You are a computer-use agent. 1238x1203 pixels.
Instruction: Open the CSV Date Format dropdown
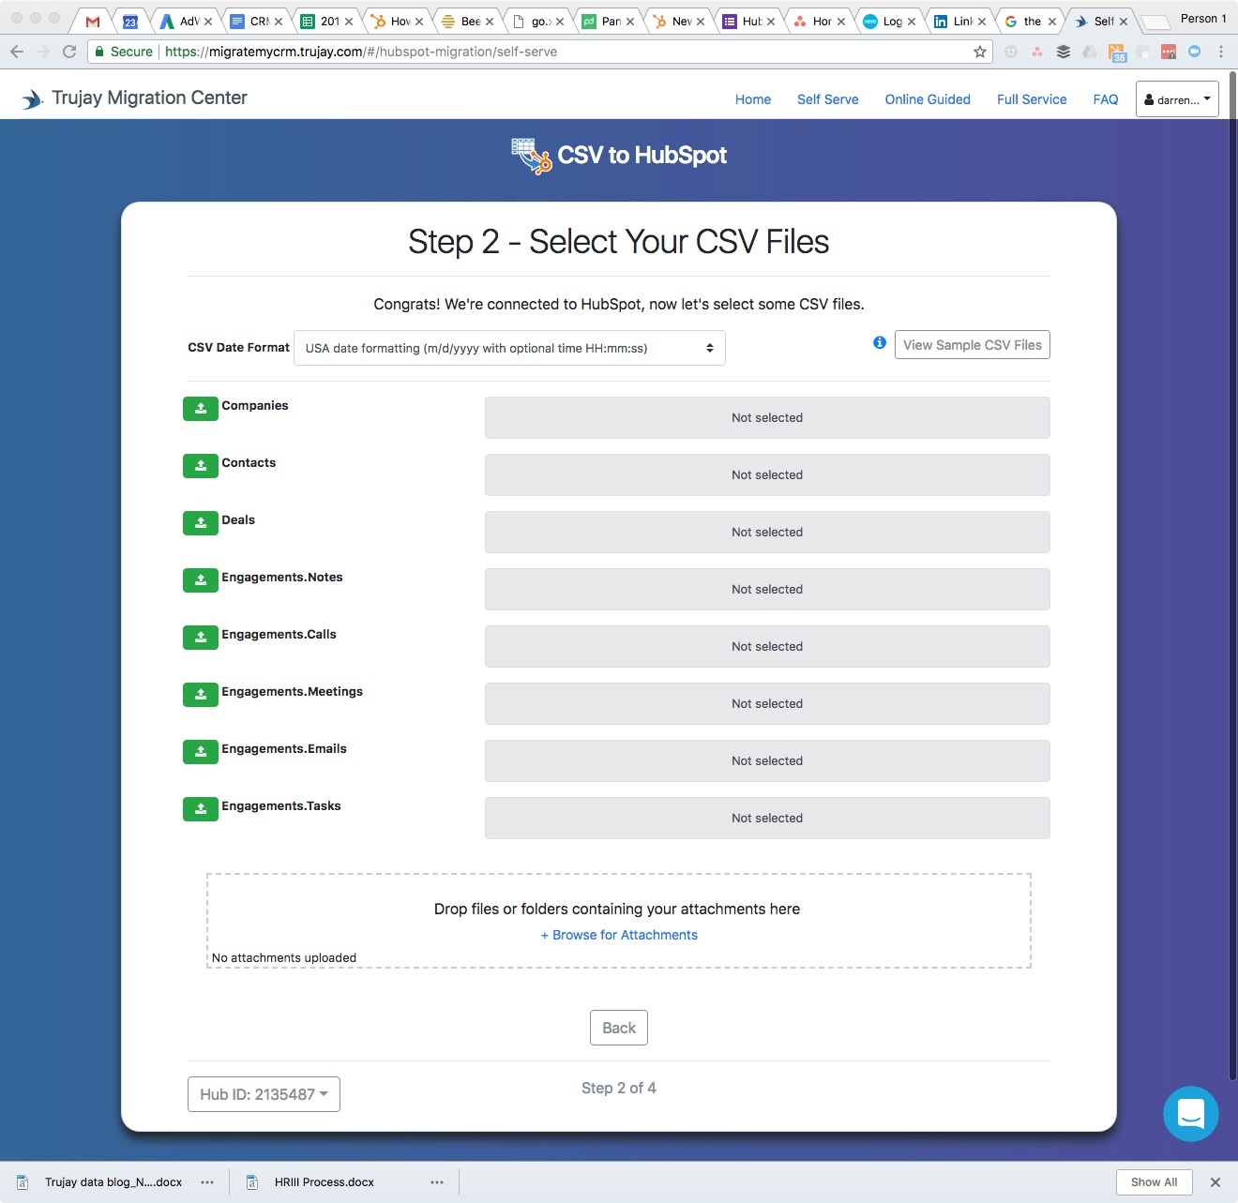click(x=509, y=348)
